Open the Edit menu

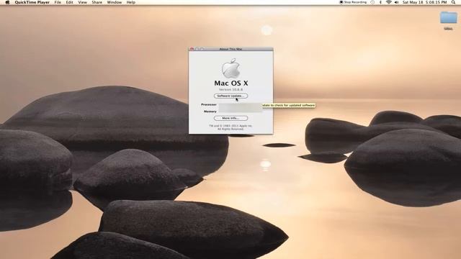tap(69, 2)
